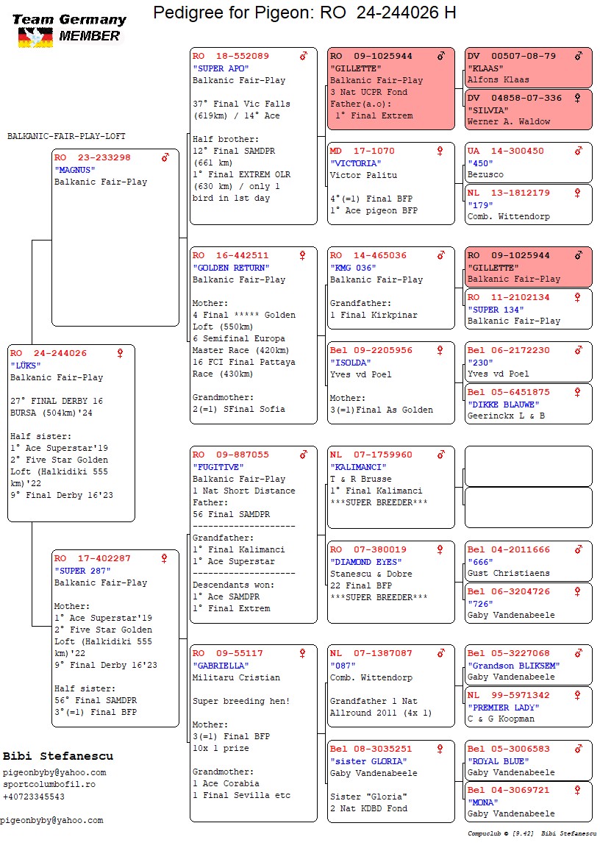Screen dimensions: 600x862
Task: Click male symbol on "087" Wittendorp card
Action: pyautogui.click(x=440, y=653)
